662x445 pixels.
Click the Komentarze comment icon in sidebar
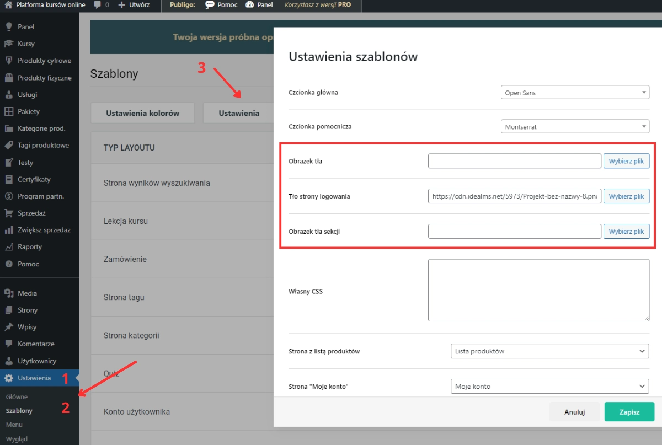click(8, 344)
